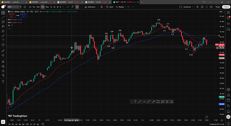Open the Indicators dialog
The height and width of the screenshot is (126, 231).
click(90, 7)
